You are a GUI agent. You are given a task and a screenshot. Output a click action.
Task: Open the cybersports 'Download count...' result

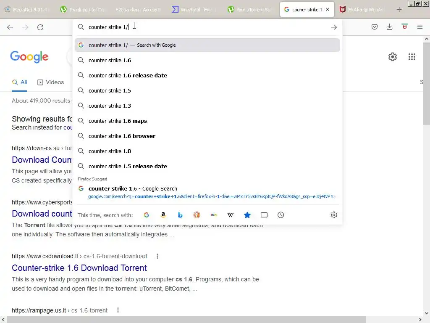(x=42, y=213)
